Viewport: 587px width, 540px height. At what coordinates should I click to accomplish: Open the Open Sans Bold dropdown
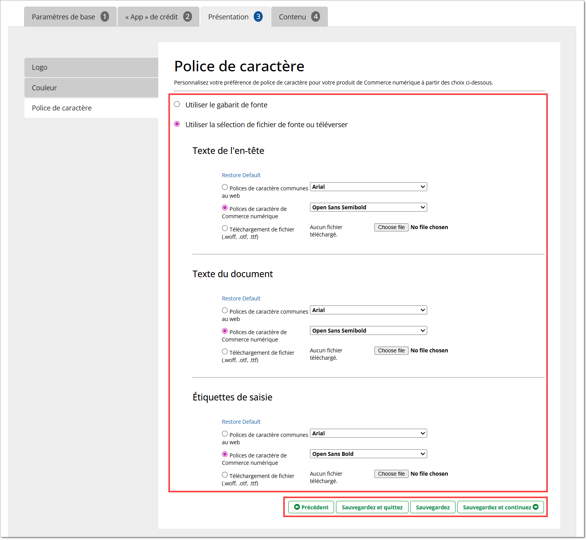[368, 454]
